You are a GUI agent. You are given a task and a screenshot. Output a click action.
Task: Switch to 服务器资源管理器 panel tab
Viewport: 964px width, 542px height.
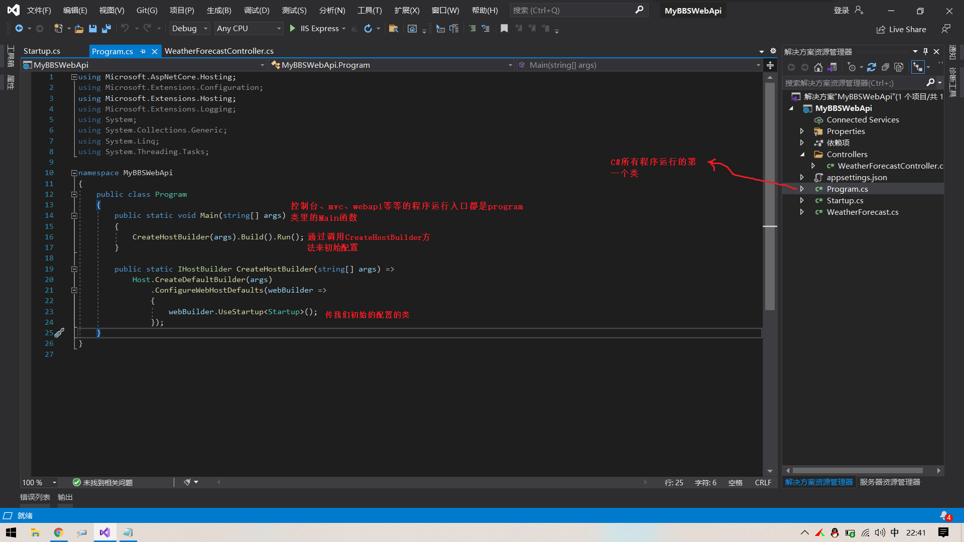pos(890,482)
